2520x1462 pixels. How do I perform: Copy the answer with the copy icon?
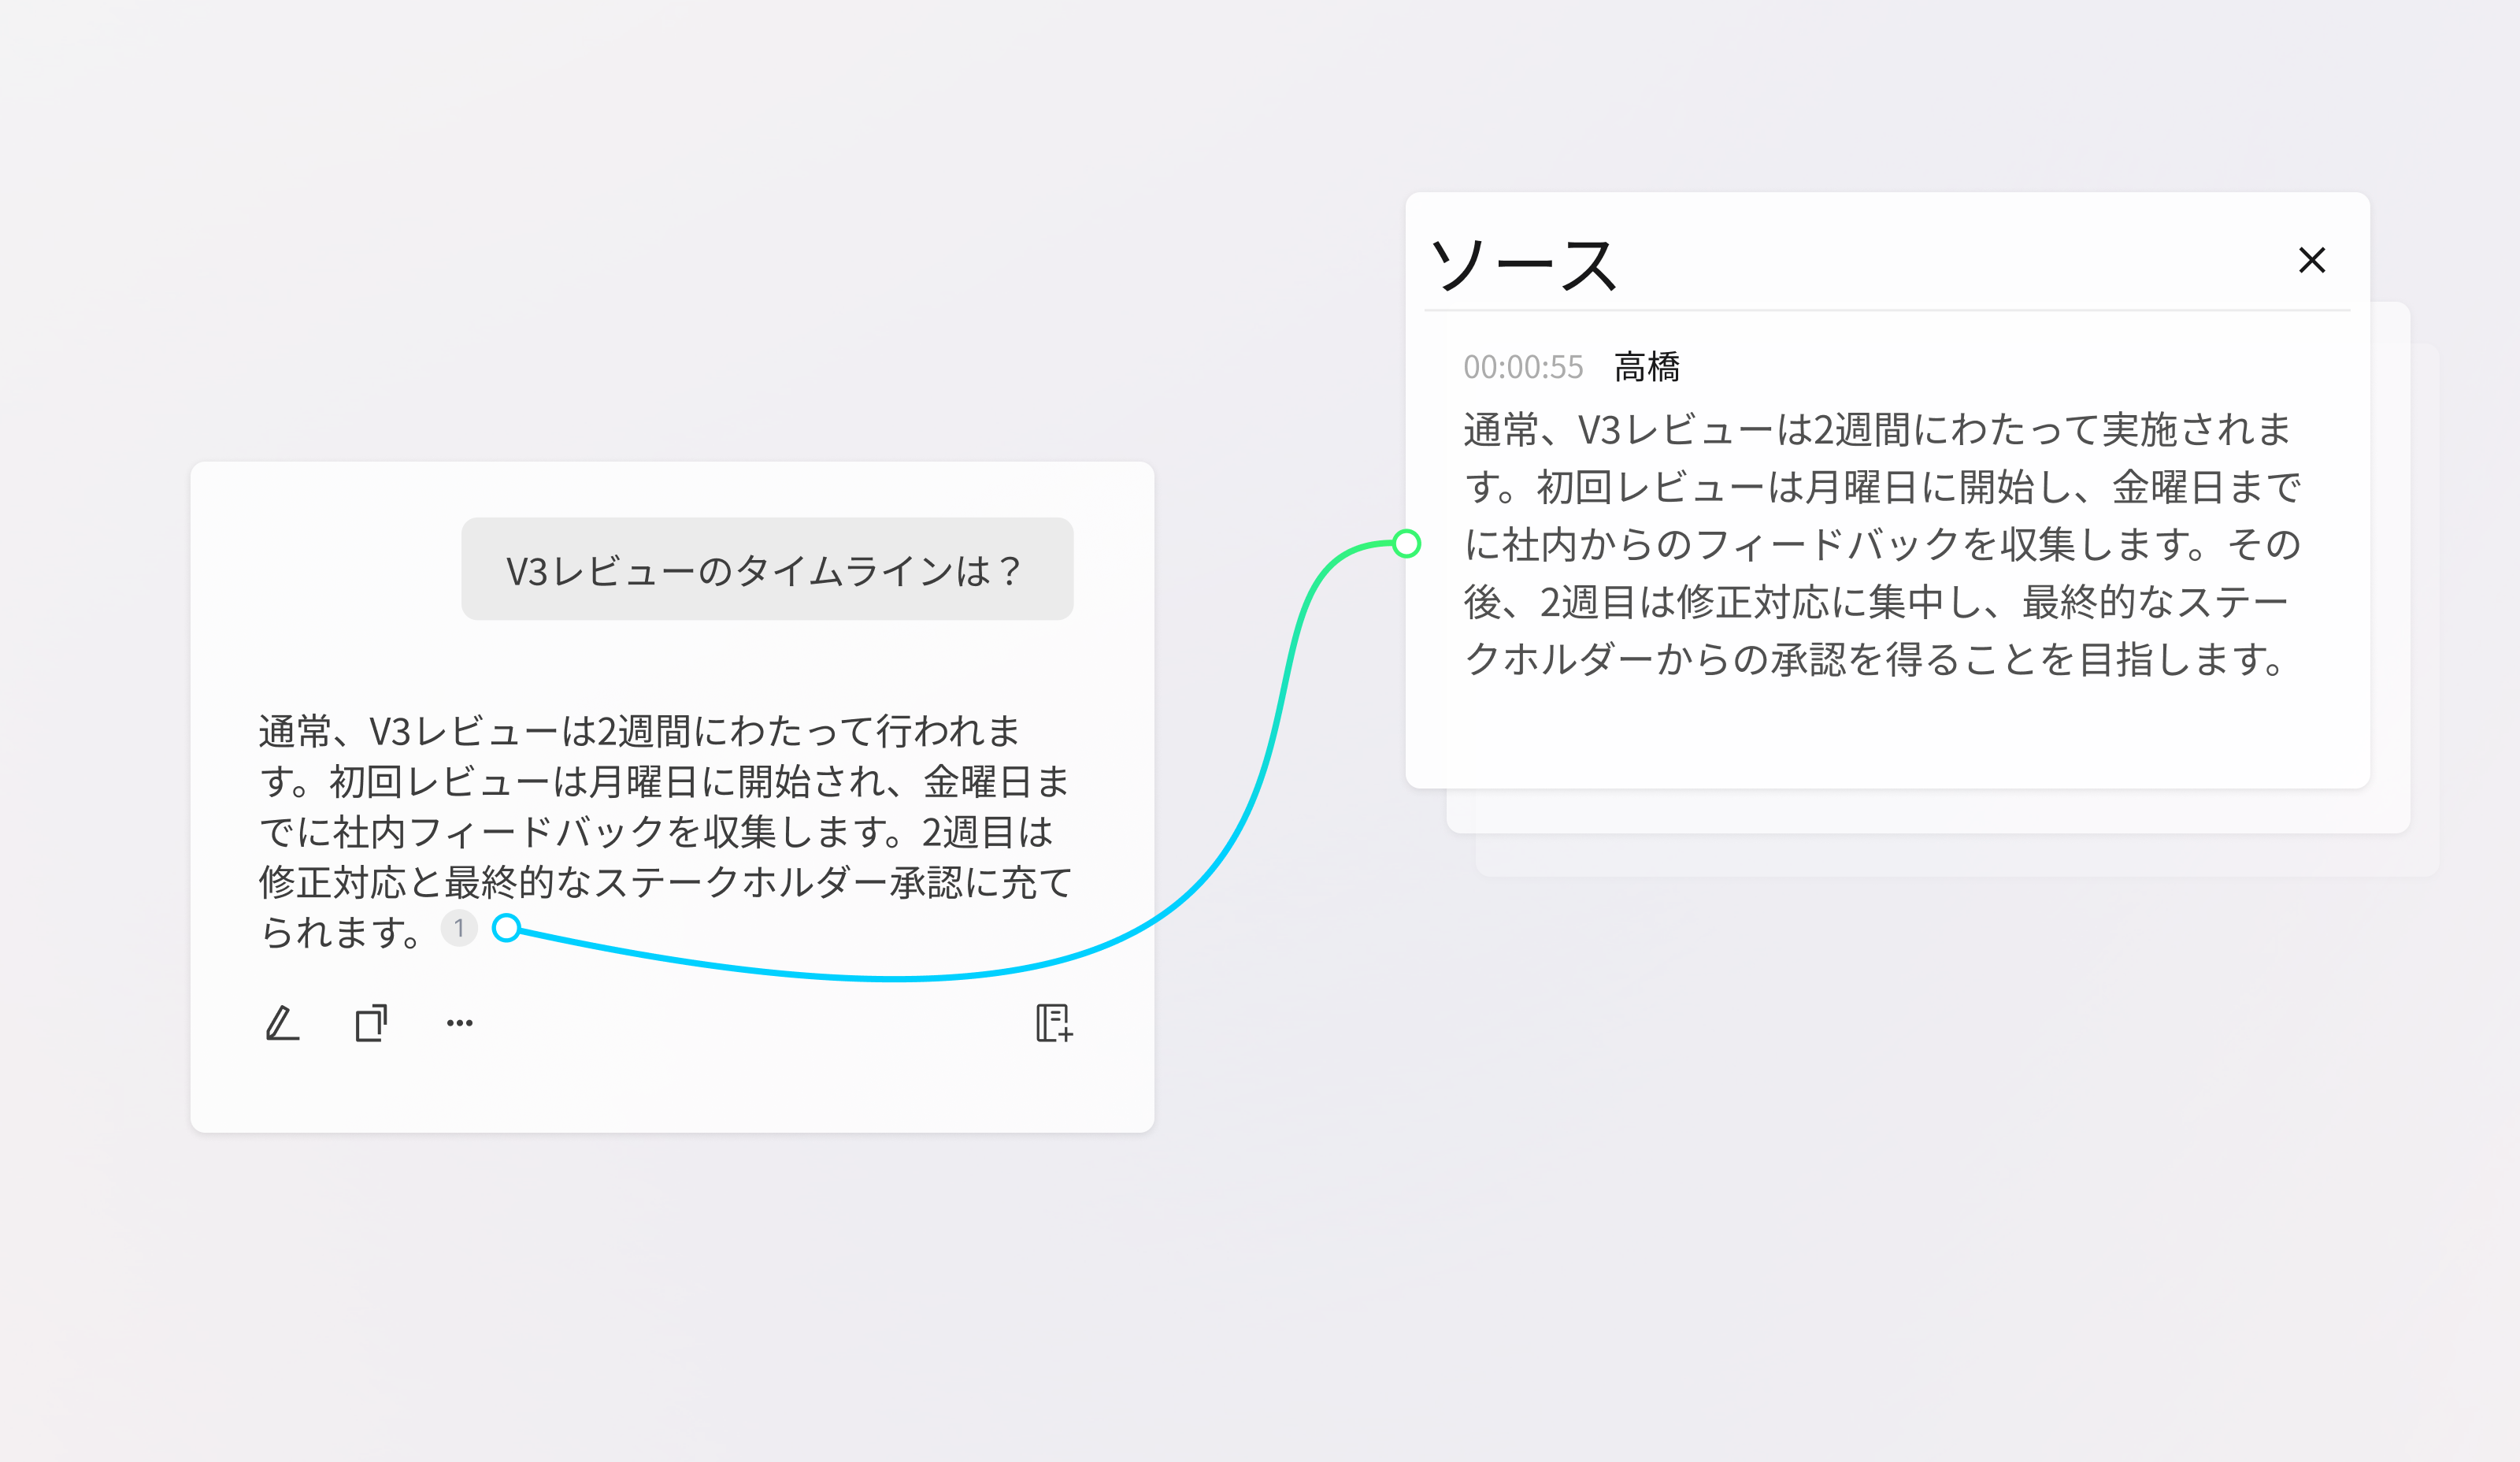pos(371,1023)
